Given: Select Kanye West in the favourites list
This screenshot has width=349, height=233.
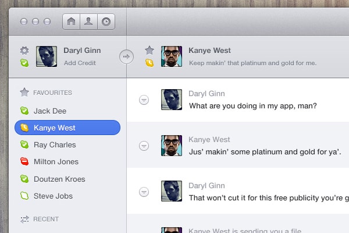Looking at the screenshot, I should click(67, 128).
